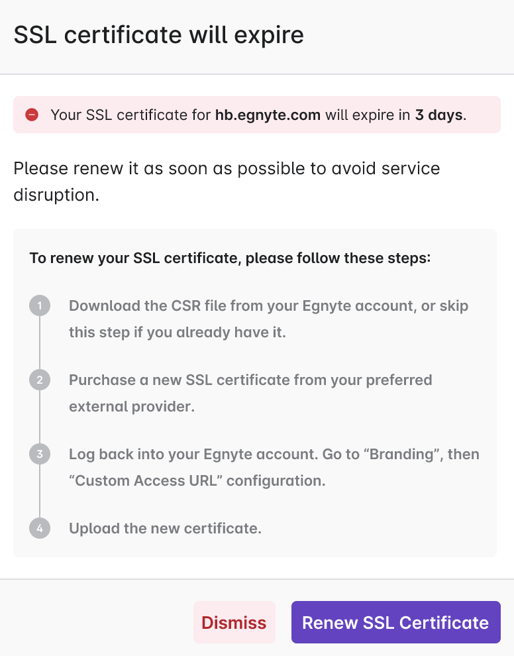Select the step 2 circle indicator
The height and width of the screenshot is (656, 514).
tap(39, 380)
